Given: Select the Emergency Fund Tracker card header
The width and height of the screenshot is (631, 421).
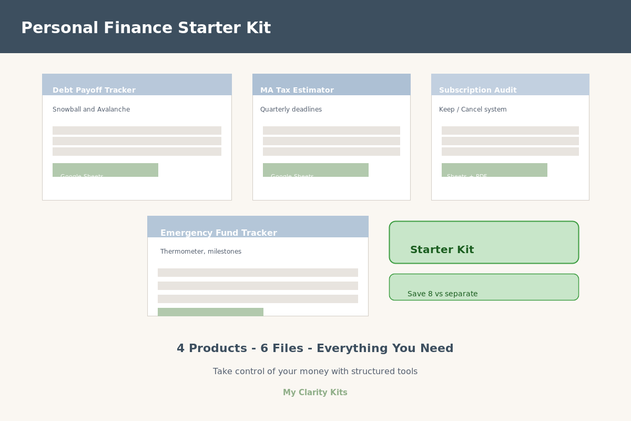Looking at the screenshot, I should [x=258, y=227].
